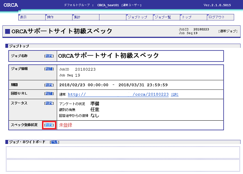Click the ORCA logo in header
Image resolution: width=243 pixels, height=174 pixels.
click(x=11, y=5)
